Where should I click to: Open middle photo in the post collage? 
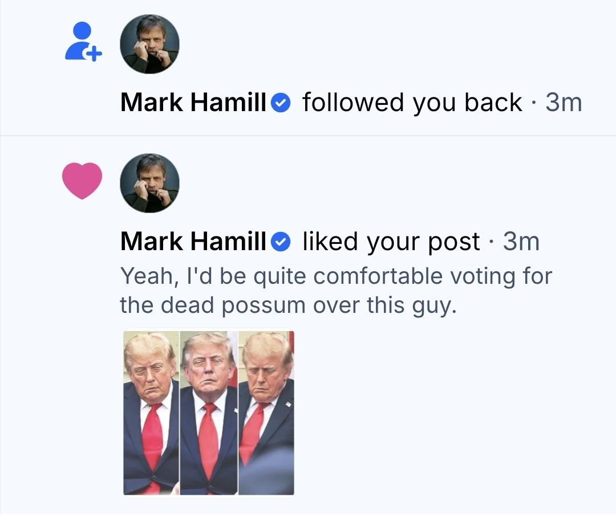click(x=209, y=413)
